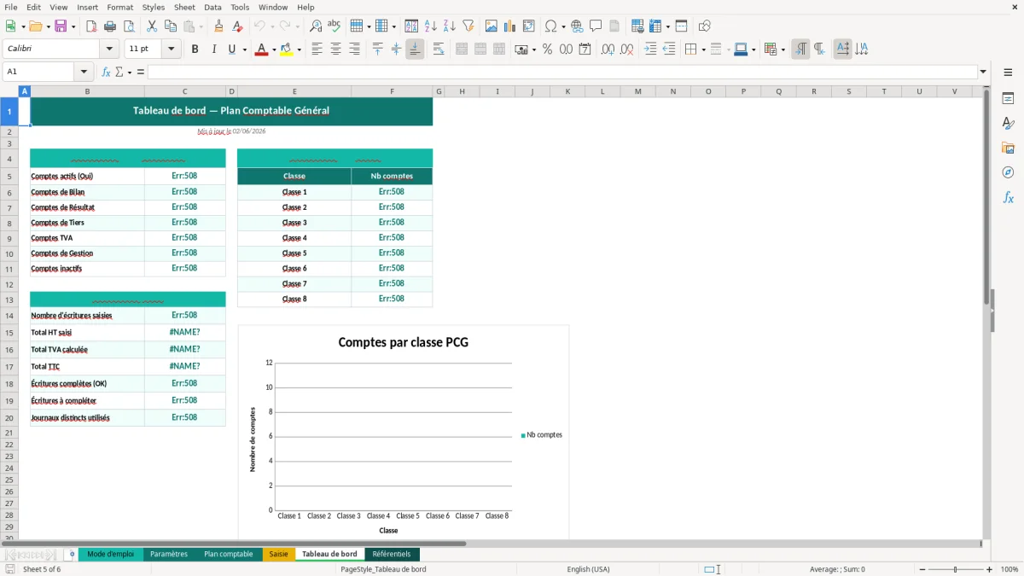Open the Data menu
The height and width of the screenshot is (576, 1024).
(212, 7)
